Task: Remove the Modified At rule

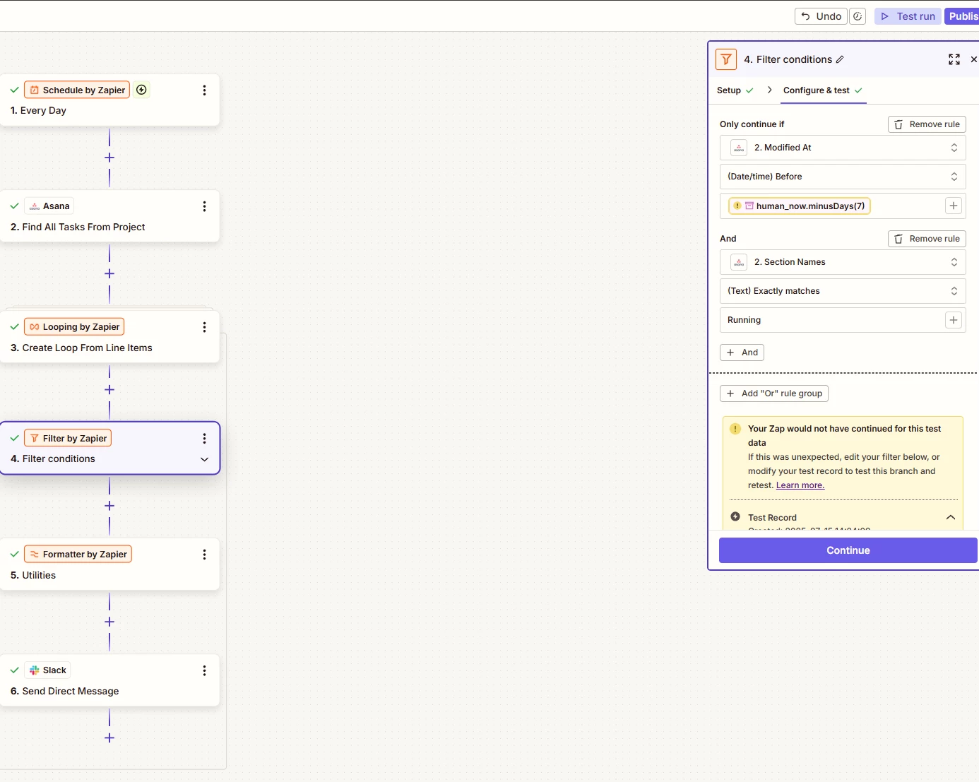Action: [927, 124]
